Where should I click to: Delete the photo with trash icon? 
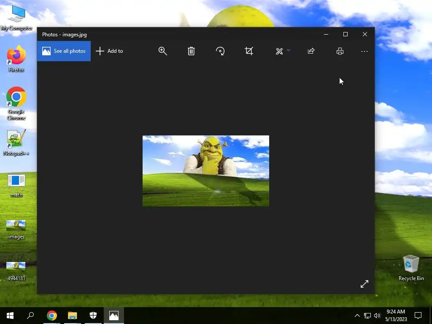tap(191, 51)
